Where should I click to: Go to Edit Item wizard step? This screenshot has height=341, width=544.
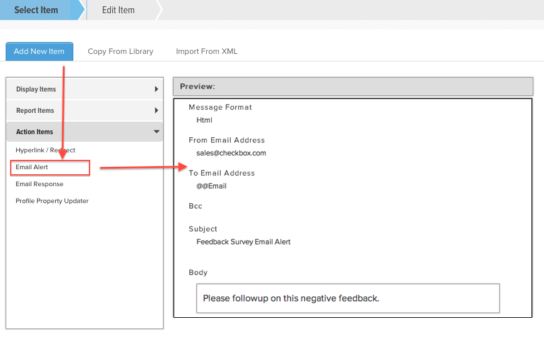pyautogui.click(x=118, y=10)
